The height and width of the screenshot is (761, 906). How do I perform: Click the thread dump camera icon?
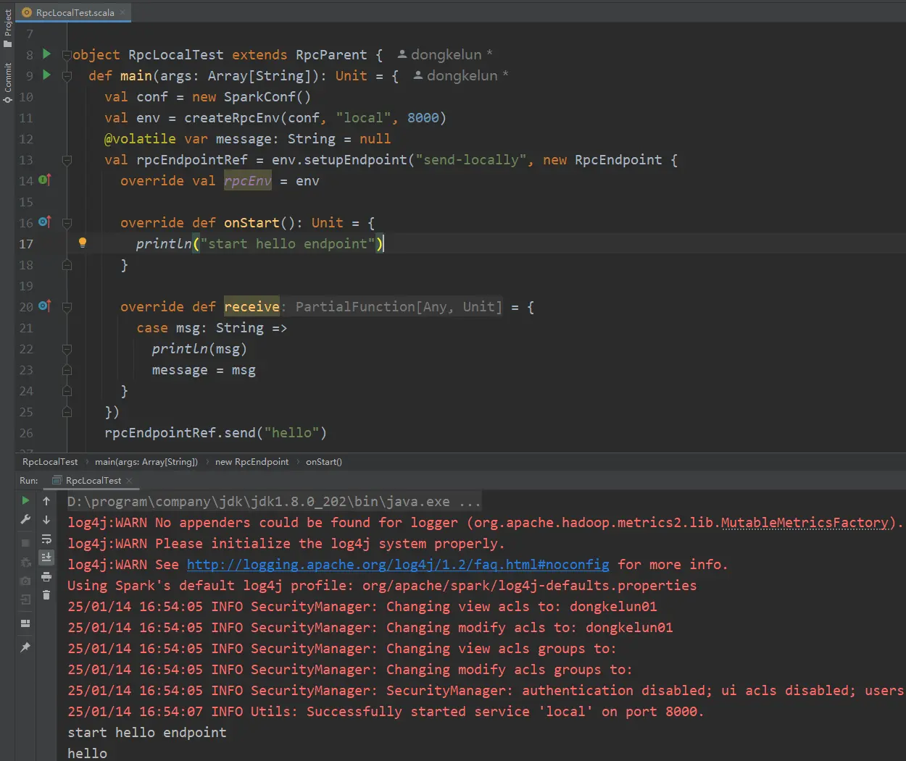(25, 581)
